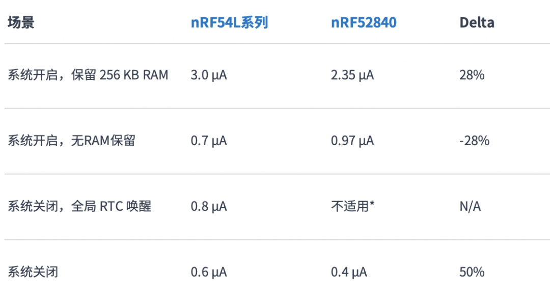Viewport: 550px width, 300px height.
Task: Select the 0.4 µA value
Action: coord(349,272)
